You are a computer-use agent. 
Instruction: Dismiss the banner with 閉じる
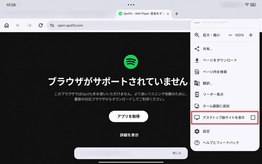click(177, 153)
